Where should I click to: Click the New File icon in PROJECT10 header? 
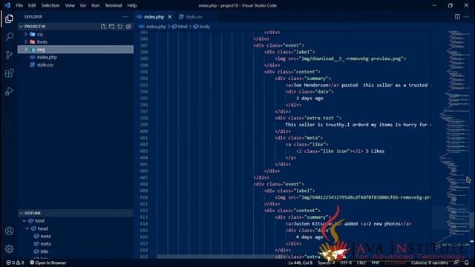[103, 27]
